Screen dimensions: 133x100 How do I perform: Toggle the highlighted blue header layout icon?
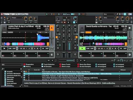(125, 14)
